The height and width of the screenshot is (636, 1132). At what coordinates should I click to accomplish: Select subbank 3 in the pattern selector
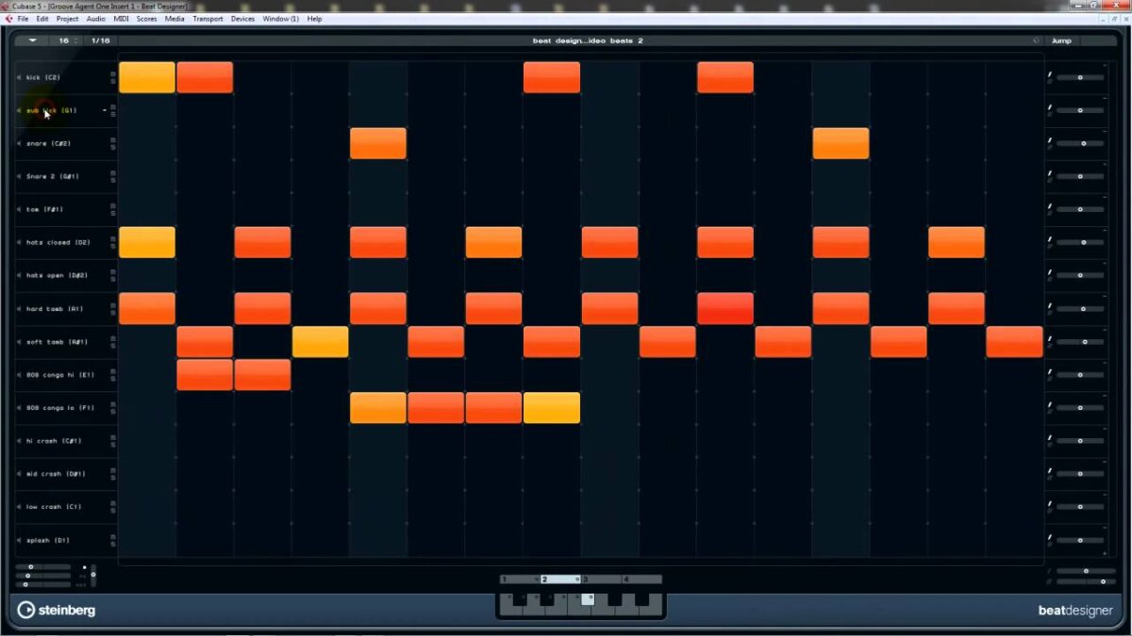tap(600, 579)
